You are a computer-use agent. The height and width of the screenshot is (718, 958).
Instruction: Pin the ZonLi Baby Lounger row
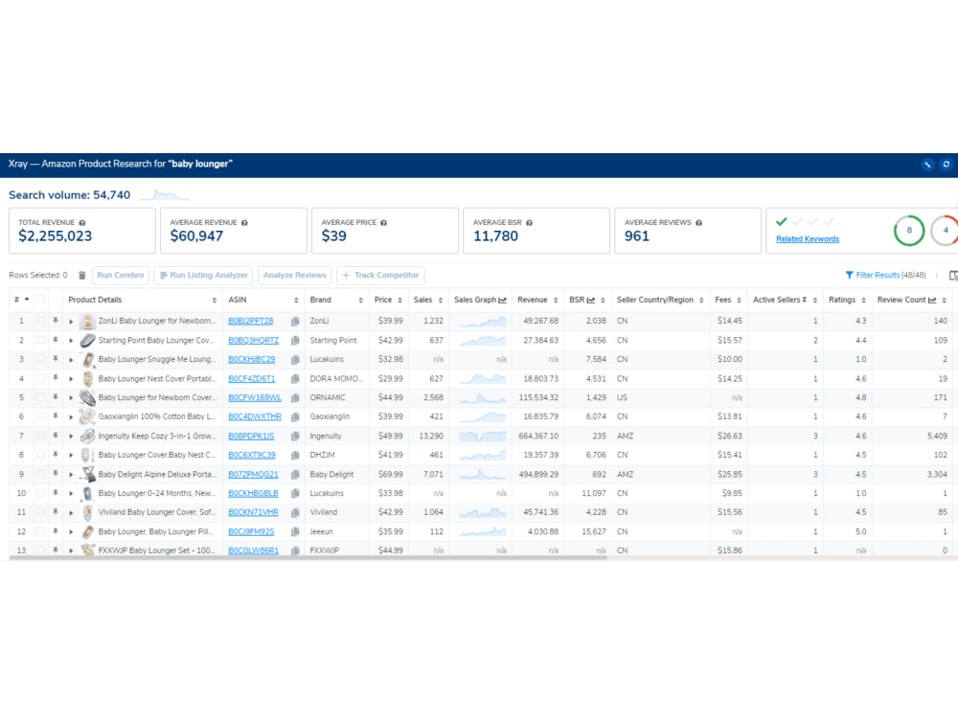55,321
